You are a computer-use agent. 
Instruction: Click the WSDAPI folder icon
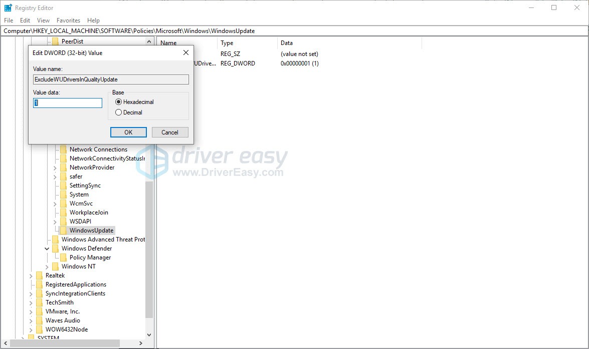(64, 221)
